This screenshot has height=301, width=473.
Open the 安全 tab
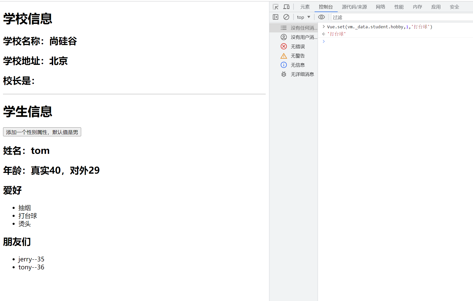(x=455, y=7)
